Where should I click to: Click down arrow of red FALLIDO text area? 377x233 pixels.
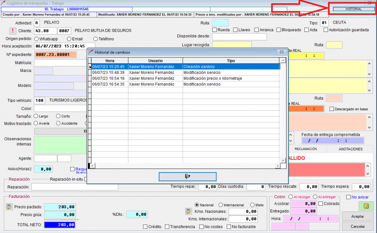[x=367, y=173]
